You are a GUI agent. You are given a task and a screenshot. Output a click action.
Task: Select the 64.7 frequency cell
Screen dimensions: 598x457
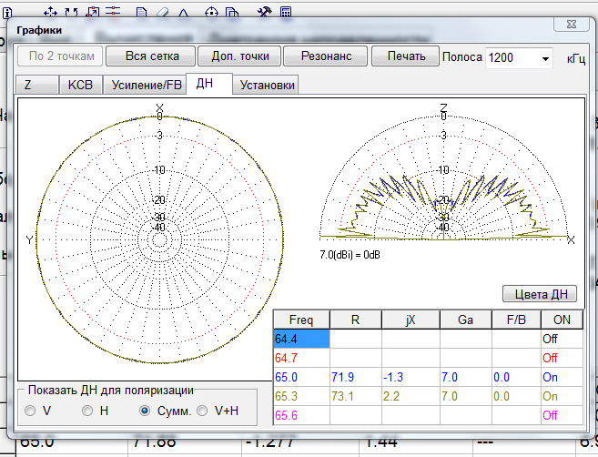click(301, 358)
